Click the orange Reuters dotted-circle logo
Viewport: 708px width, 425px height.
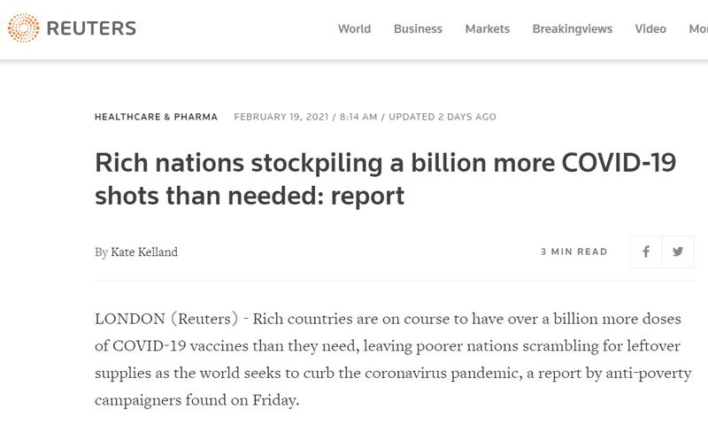[x=23, y=28]
